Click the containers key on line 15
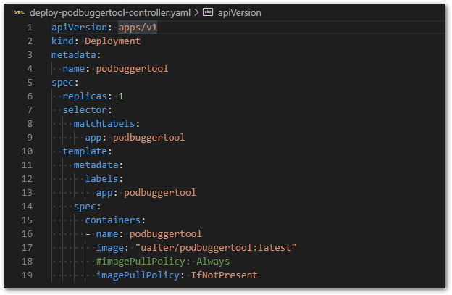The height and width of the screenshot is (295, 452). pos(114,220)
